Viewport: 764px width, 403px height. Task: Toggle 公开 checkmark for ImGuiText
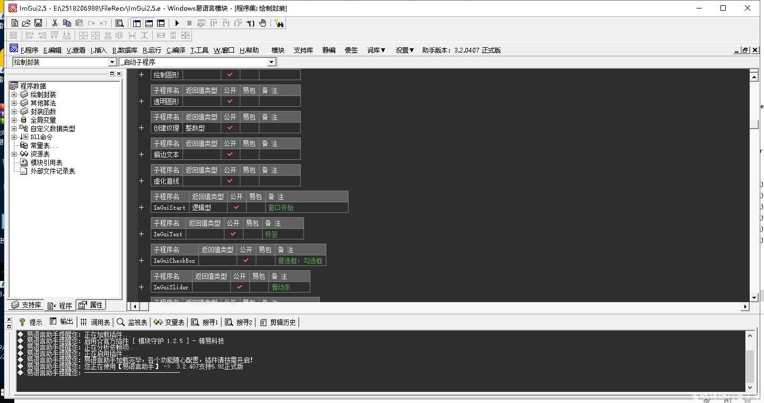(233, 234)
